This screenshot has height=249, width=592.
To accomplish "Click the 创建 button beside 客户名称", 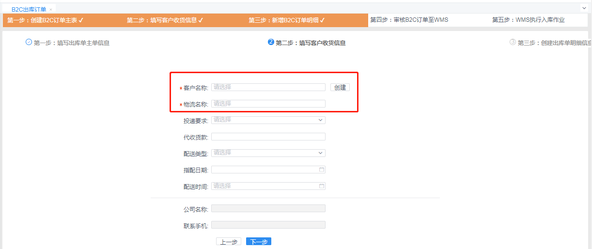I will coord(340,87).
